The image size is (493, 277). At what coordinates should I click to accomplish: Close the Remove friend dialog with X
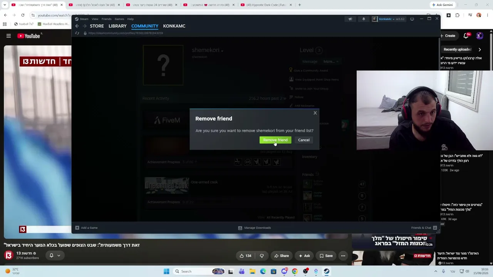[x=315, y=113]
